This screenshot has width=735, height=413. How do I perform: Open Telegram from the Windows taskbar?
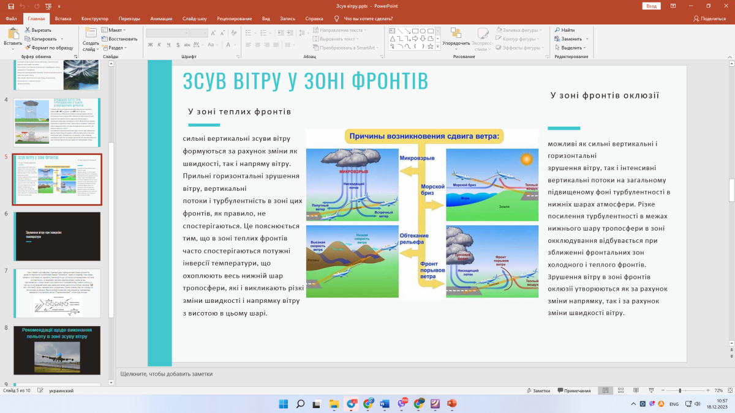[x=352, y=404]
